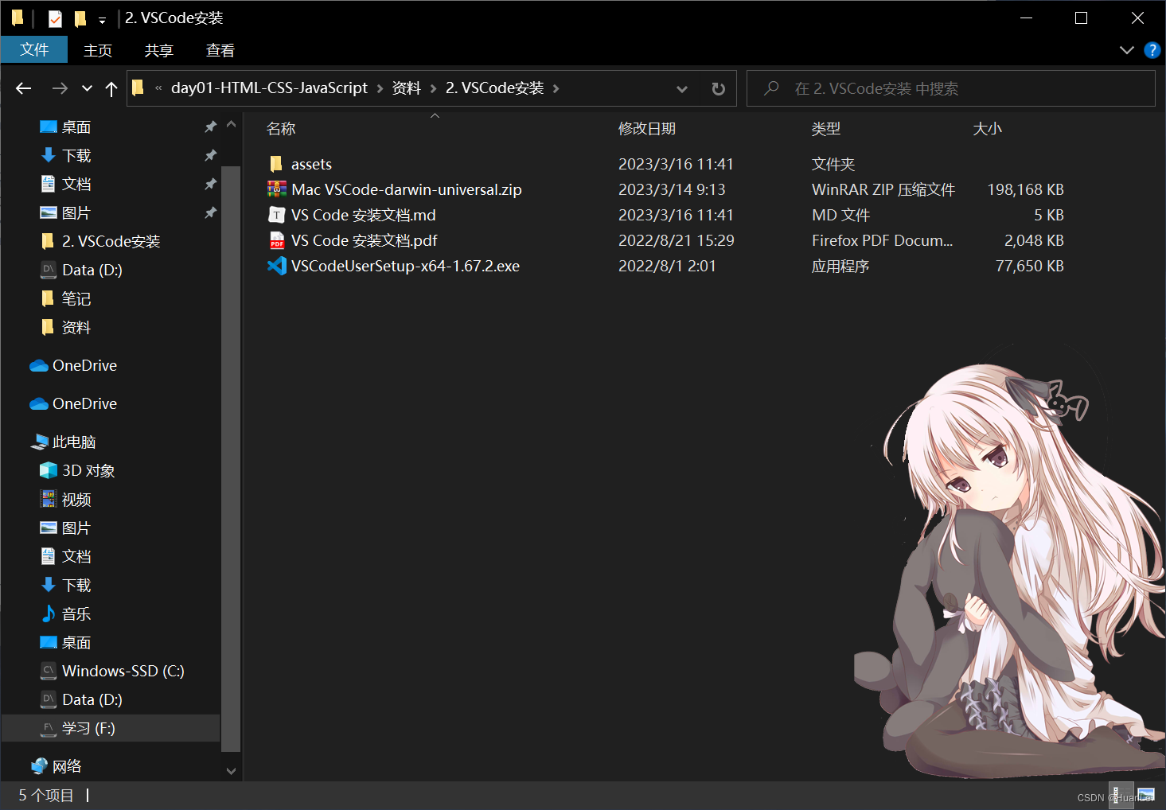The width and height of the screenshot is (1166, 810).
Task: Open Windows-SSD (C:) drive
Action: pos(123,671)
